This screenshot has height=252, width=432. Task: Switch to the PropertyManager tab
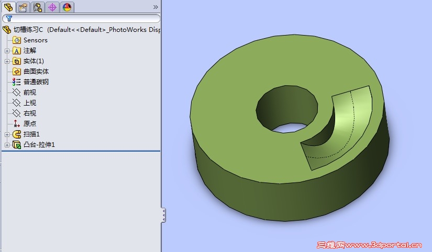coord(23,7)
